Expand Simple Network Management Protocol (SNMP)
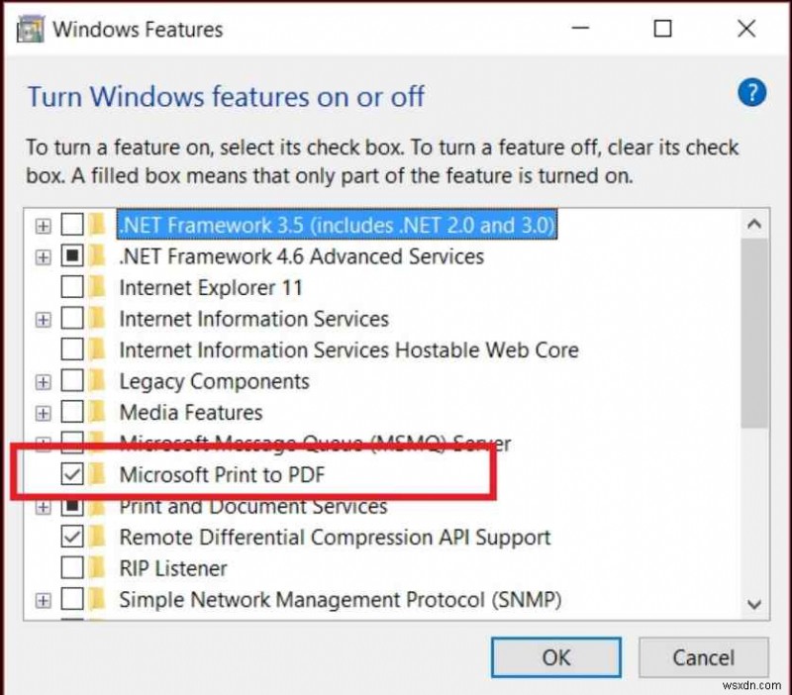Image resolution: width=792 pixels, height=695 pixels. (43, 600)
